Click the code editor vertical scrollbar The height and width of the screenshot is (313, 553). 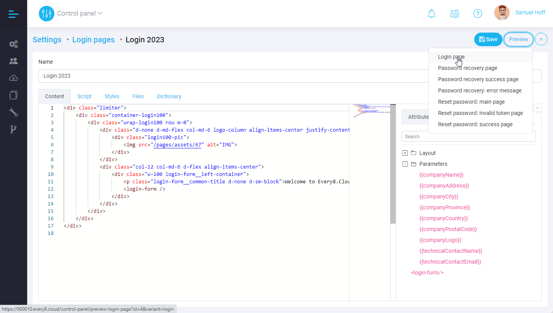pos(393,163)
